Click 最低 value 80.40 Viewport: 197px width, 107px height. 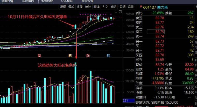pos(189,74)
